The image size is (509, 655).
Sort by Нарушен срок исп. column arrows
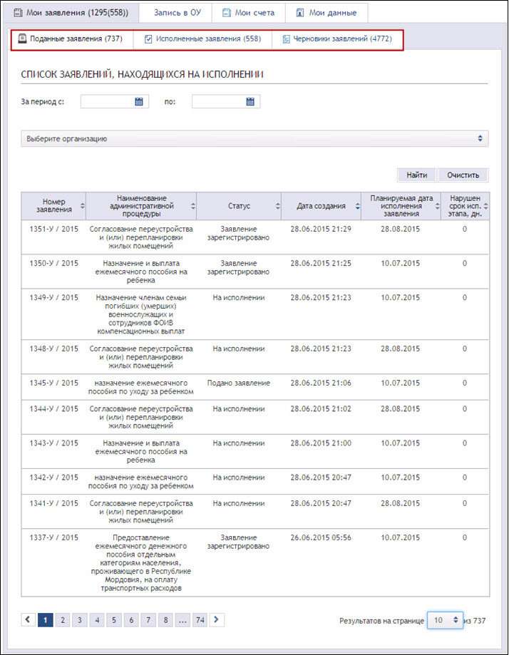(x=485, y=206)
